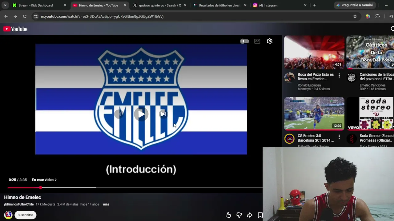The width and height of the screenshot is (394, 221).
Task: Dislike the video with thumbs down
Action: pos(239,215)
